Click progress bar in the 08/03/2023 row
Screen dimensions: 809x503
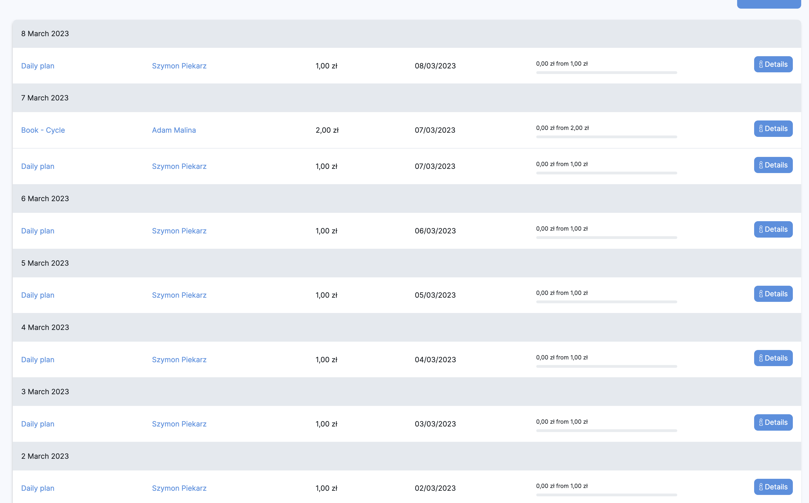click(x=606, y=73)
